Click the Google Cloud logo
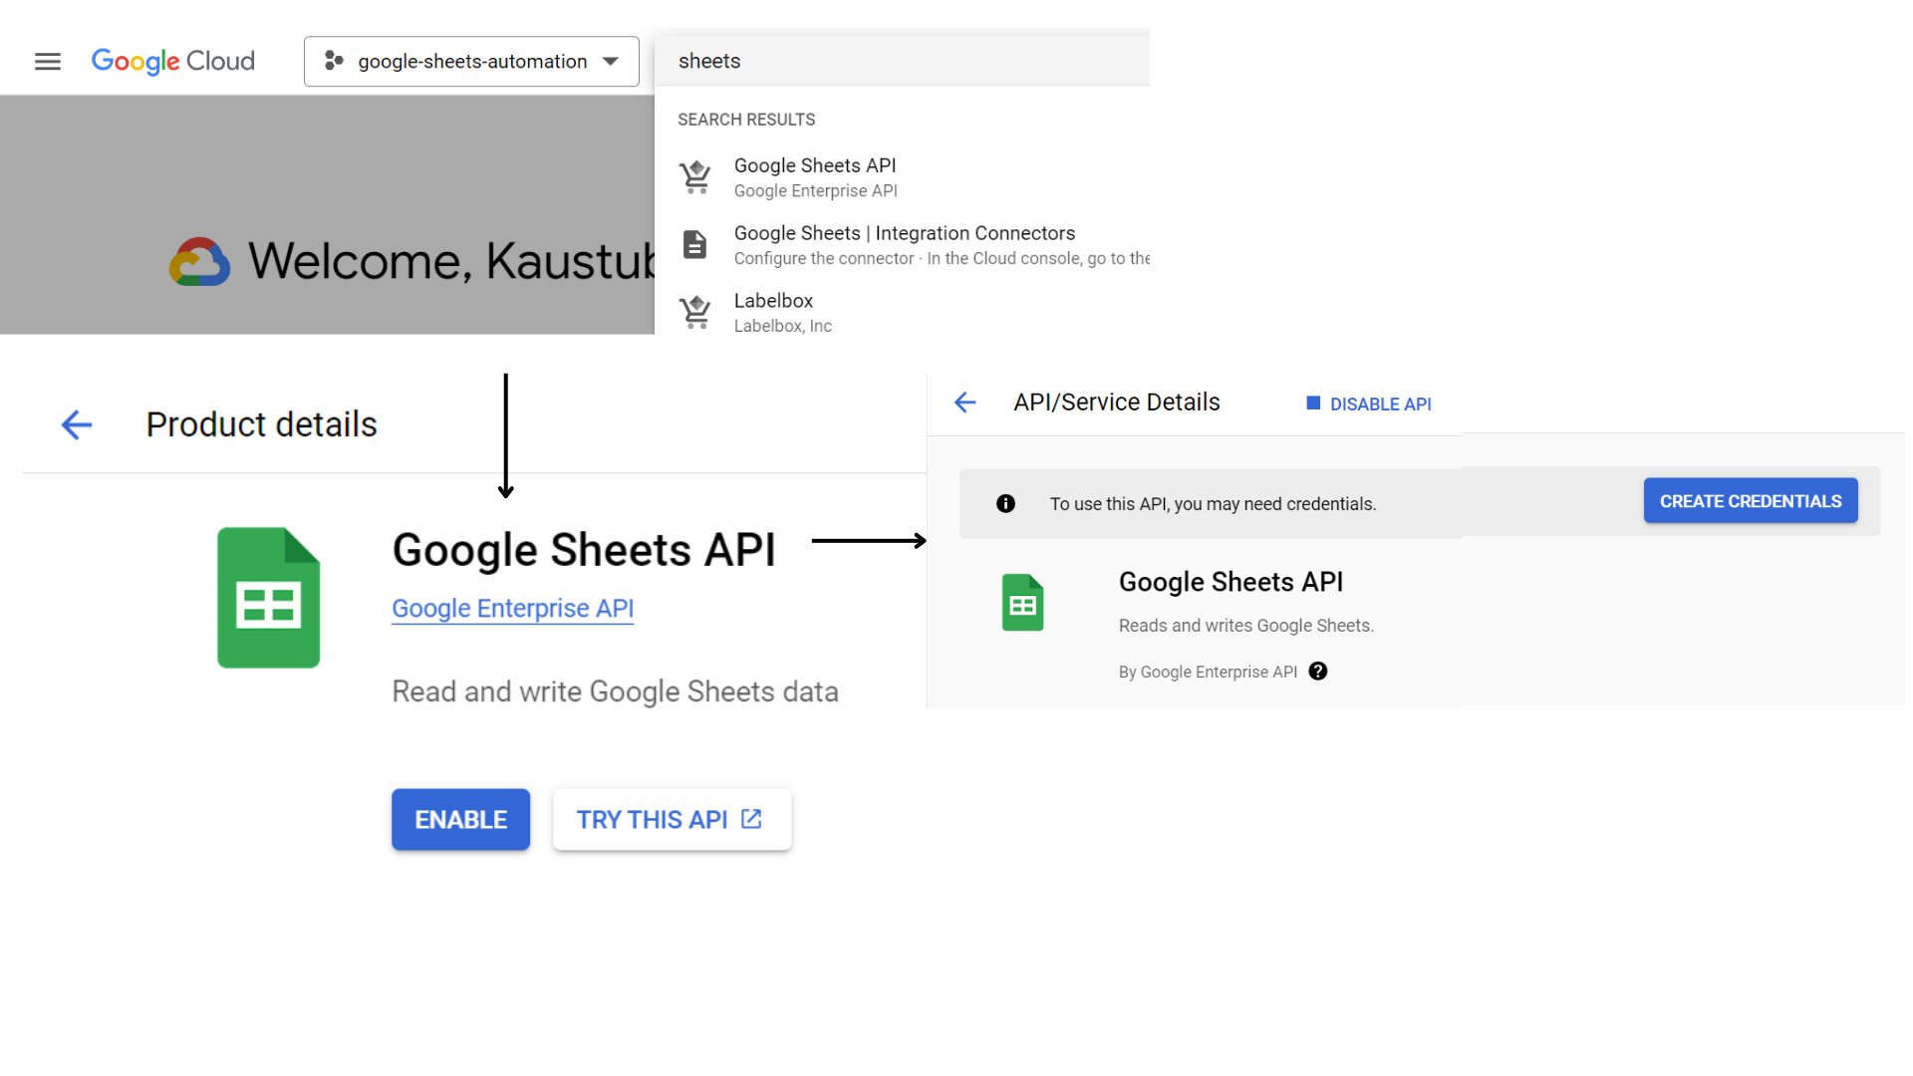Screen dimensions: 1913x1076 pyautogui.click(x=173, y=62)
